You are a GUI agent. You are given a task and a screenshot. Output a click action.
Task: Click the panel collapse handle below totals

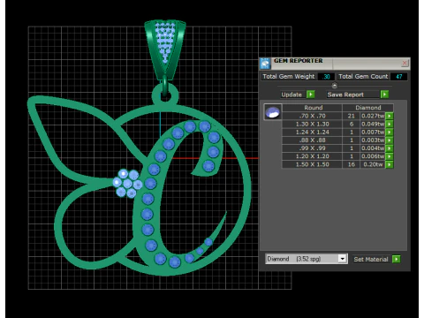click(335, 86)
